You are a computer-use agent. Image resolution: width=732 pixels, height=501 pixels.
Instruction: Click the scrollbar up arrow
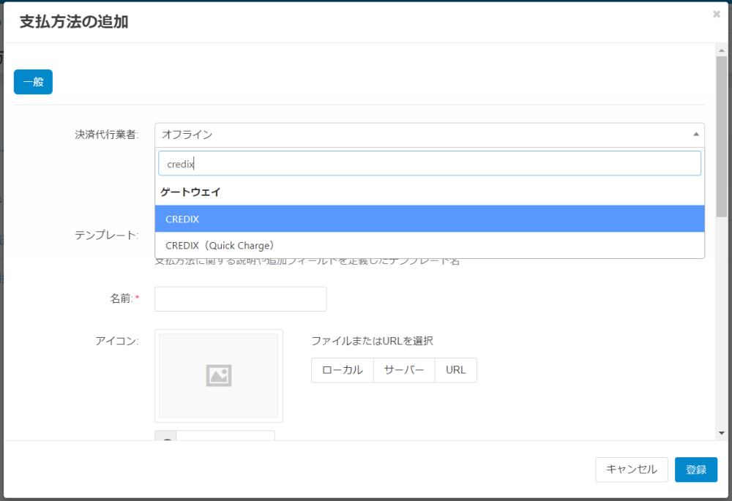[x=721, y=50]
